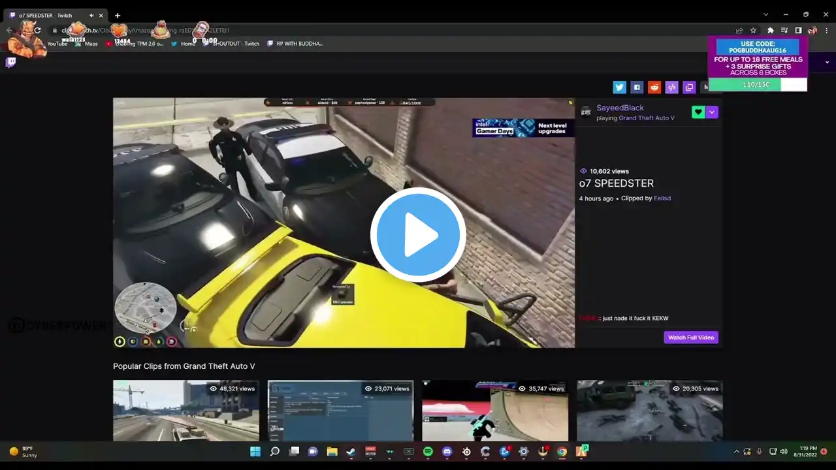Open SayeedBlack's channel link

point(620,108)
